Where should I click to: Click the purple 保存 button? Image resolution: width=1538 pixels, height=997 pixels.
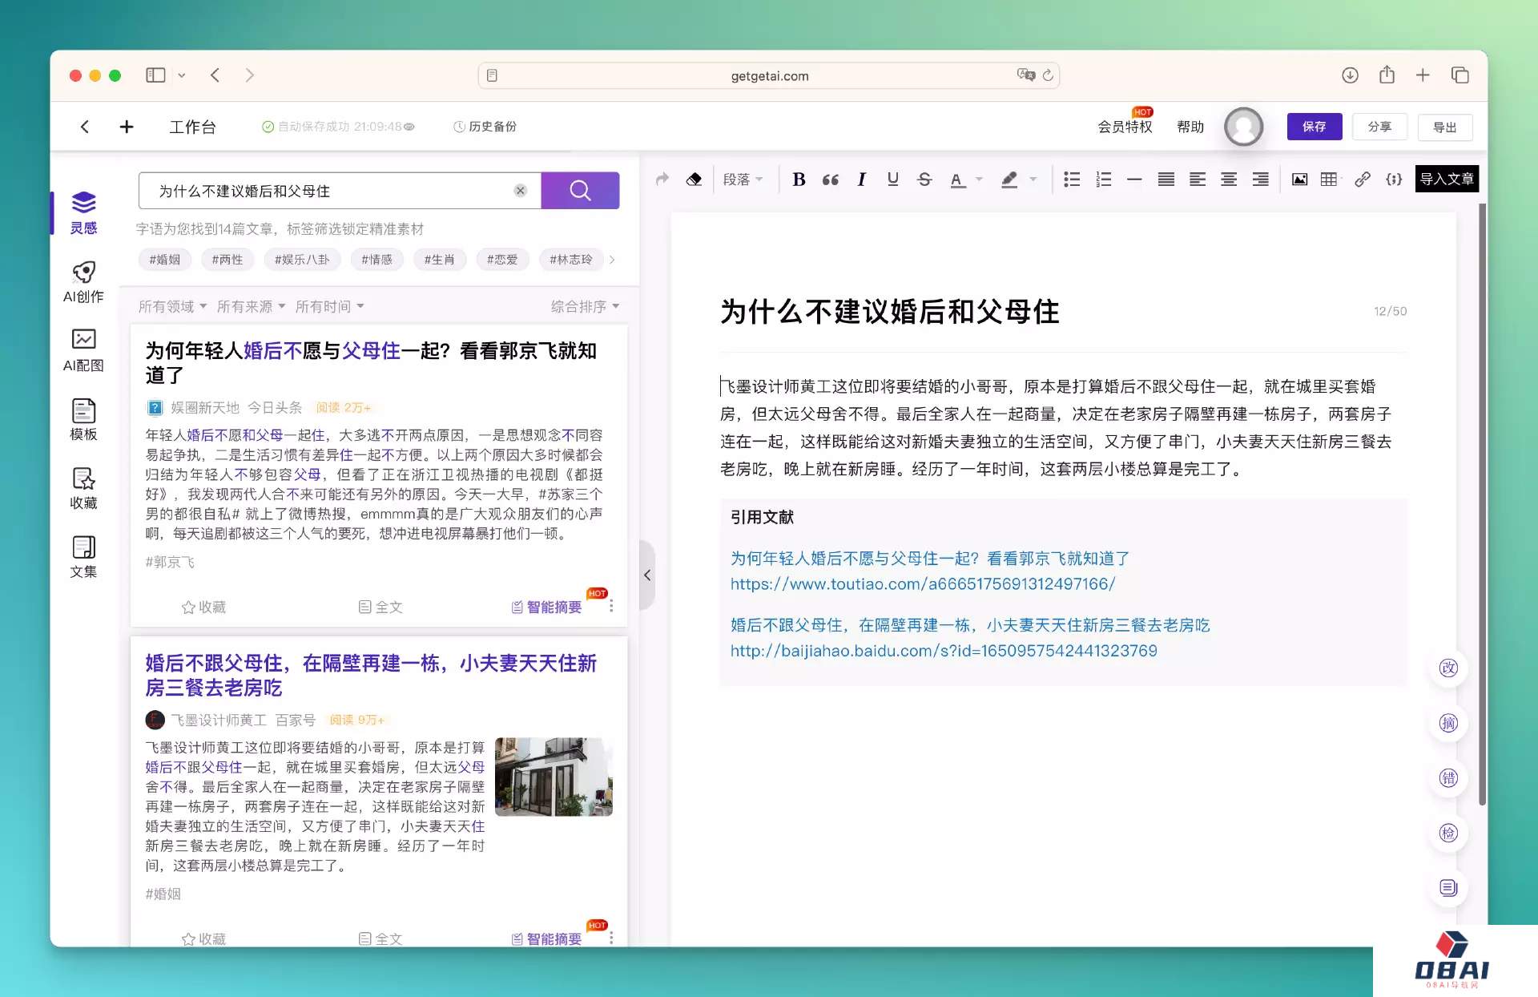point(1314,127)
